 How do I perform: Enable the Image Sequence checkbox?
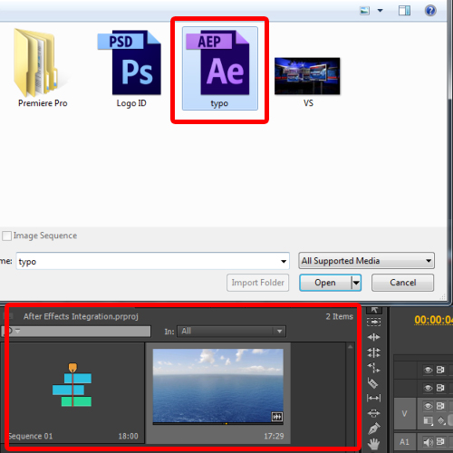click(7, 236)
